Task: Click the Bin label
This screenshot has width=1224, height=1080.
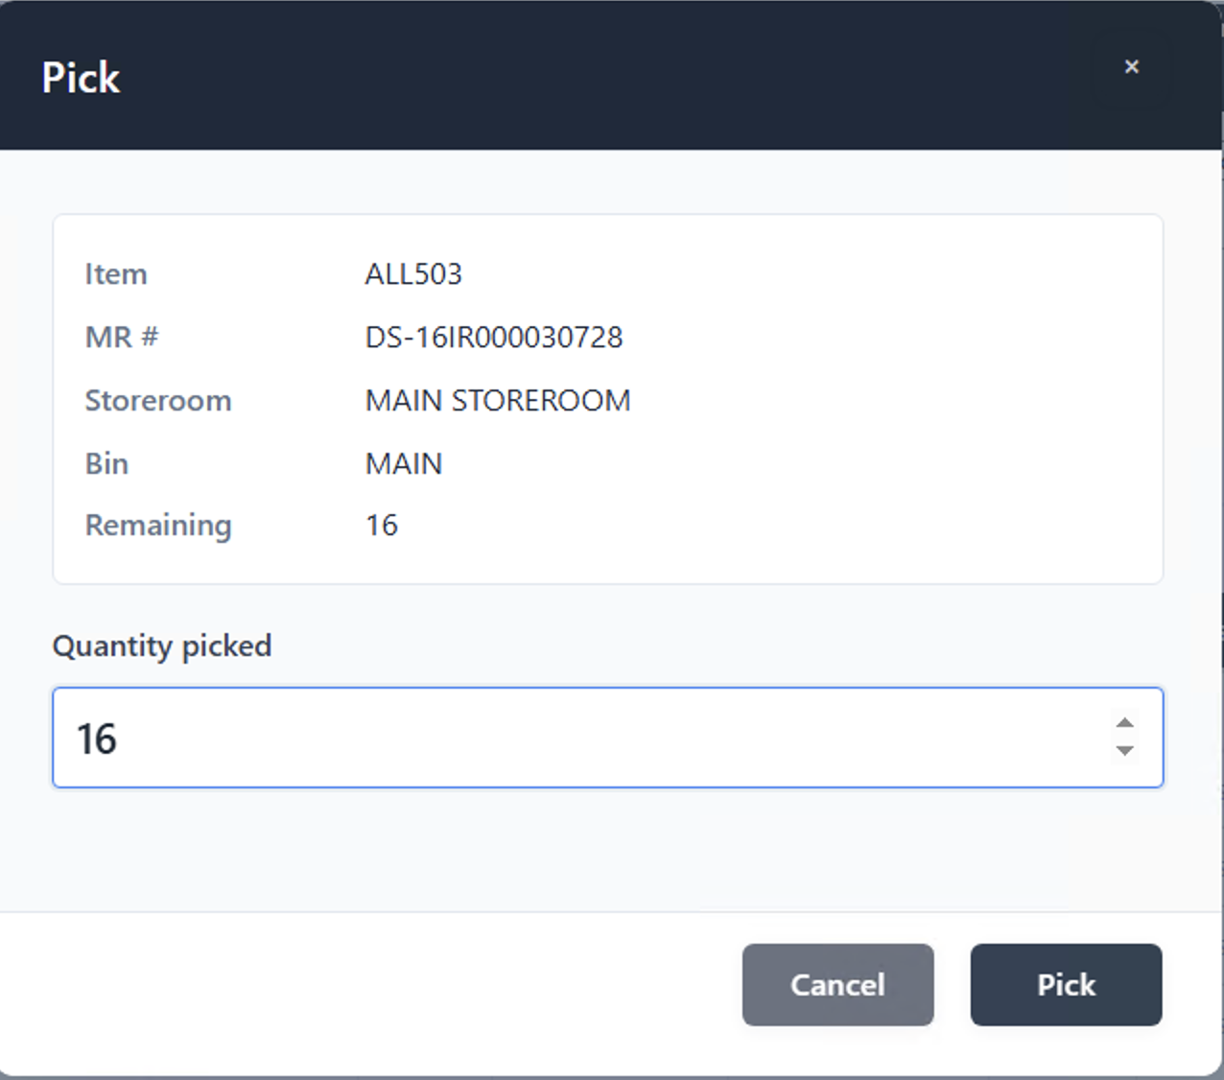Action: point(106,464)
